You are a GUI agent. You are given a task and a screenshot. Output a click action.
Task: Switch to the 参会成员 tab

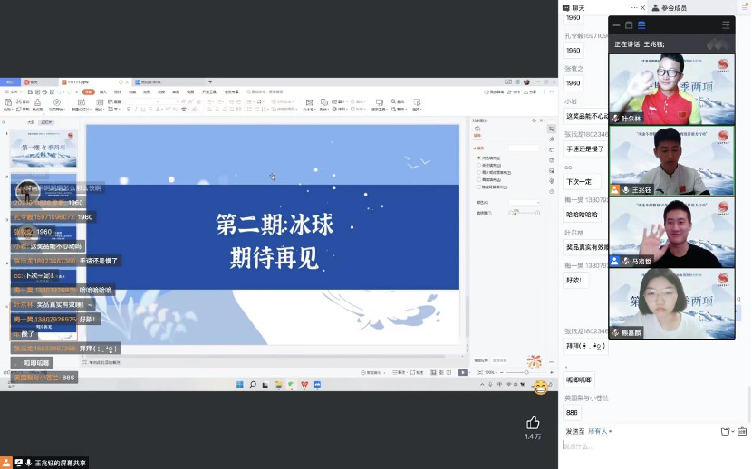pos(669,7)
